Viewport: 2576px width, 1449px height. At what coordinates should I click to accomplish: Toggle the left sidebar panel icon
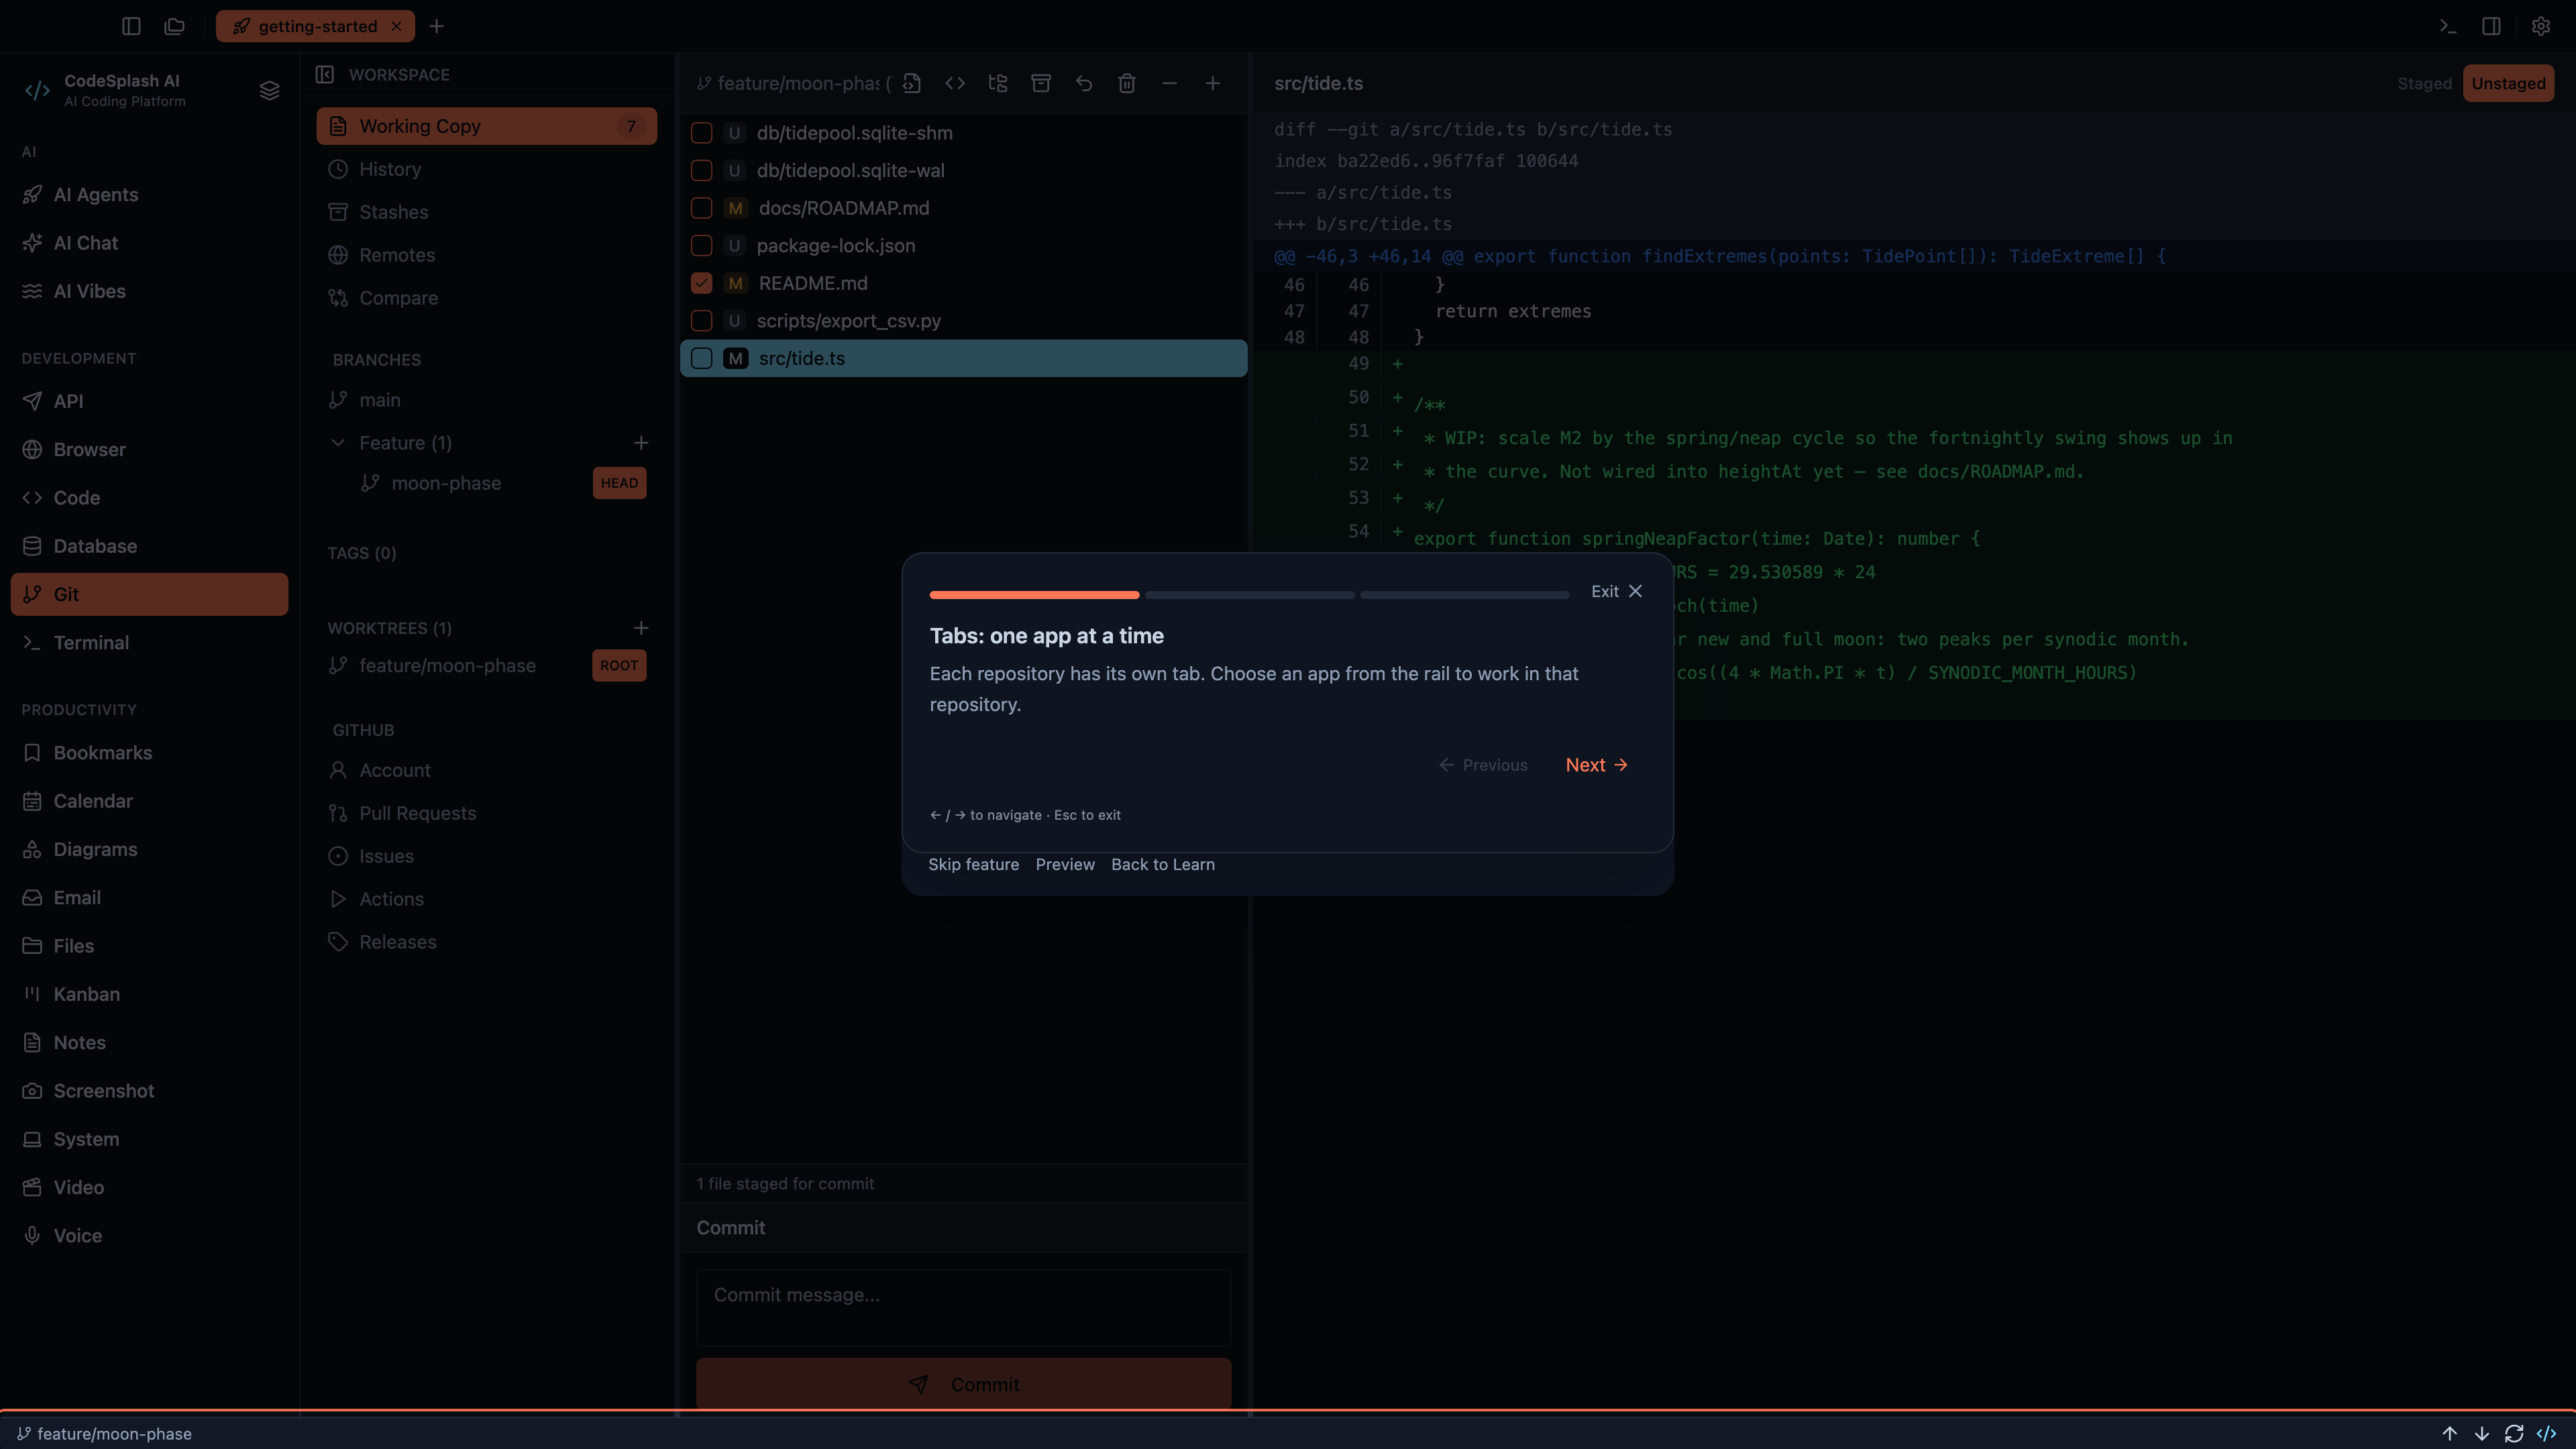pos(131,26)
